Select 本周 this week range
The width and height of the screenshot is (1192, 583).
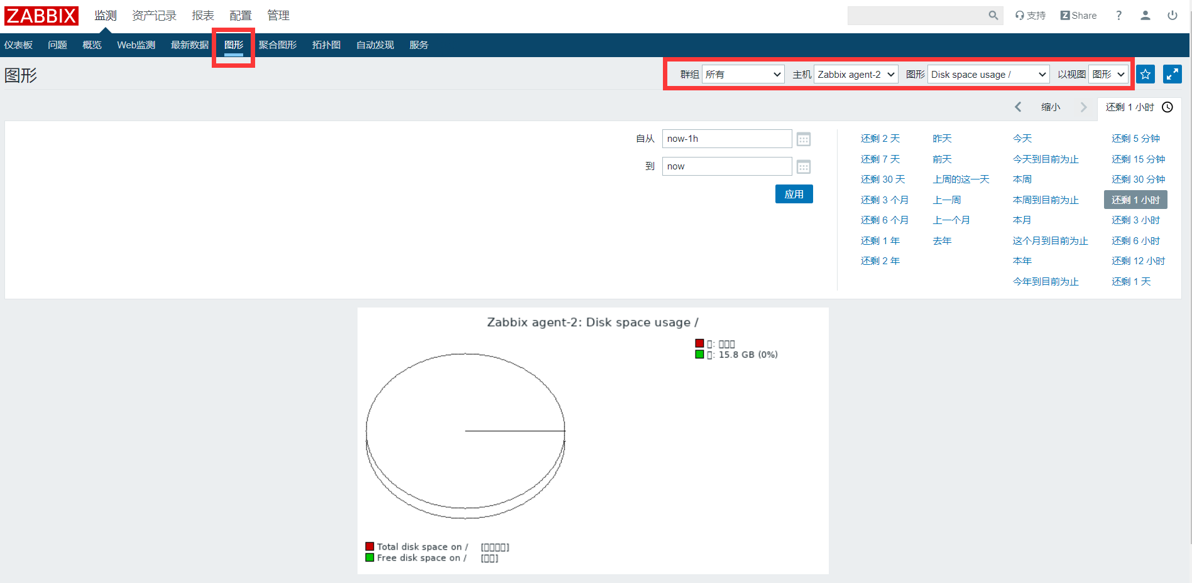(x=1022, y=179)
